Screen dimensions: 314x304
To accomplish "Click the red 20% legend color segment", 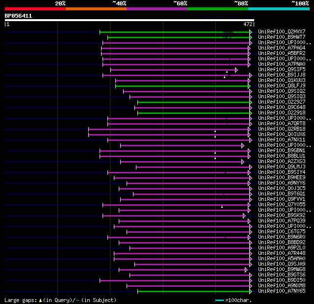I will [35, 9].
